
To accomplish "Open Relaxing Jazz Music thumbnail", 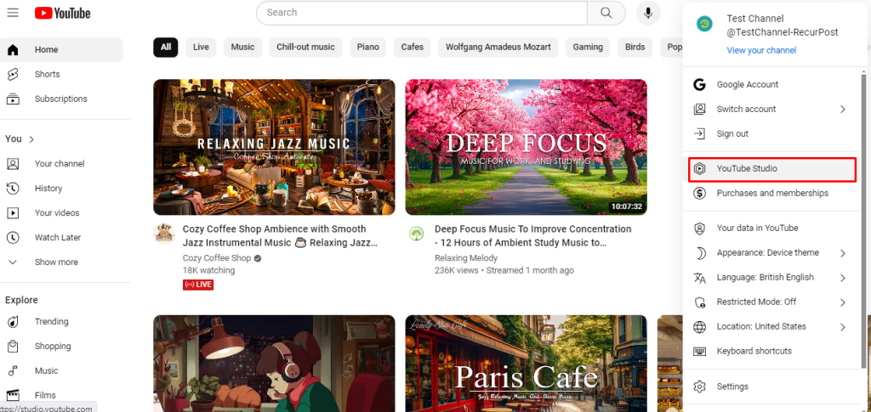I will pos(275,147).
